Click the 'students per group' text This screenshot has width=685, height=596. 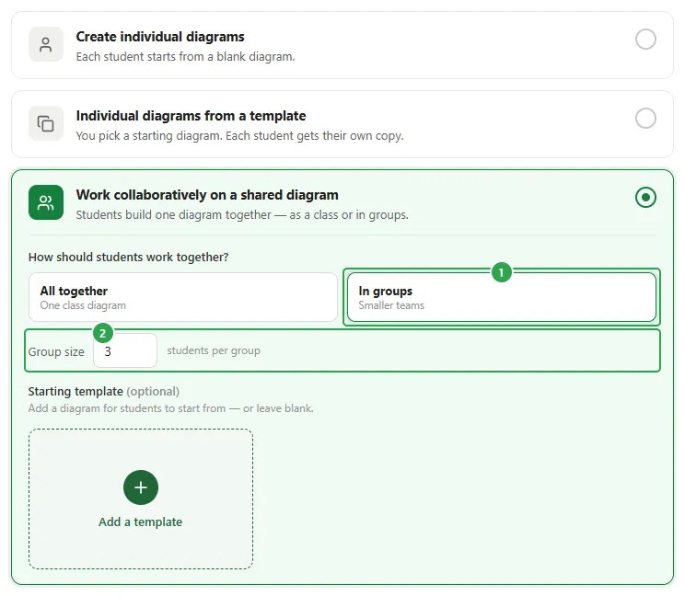pyautogui.click(x=214, y=350)
